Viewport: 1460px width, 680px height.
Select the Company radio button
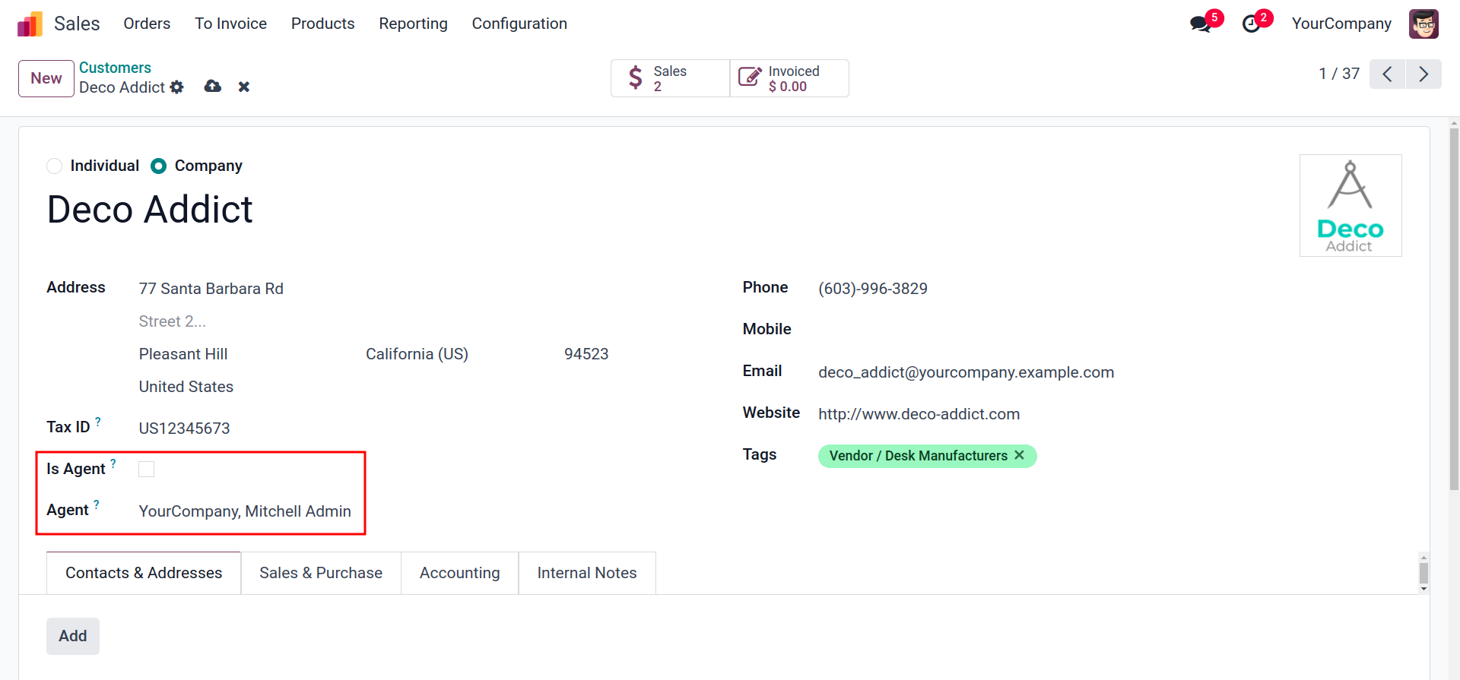pos(159,166)
